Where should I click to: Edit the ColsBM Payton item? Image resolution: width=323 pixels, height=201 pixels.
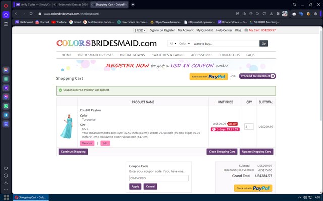[x=105, y=143]
